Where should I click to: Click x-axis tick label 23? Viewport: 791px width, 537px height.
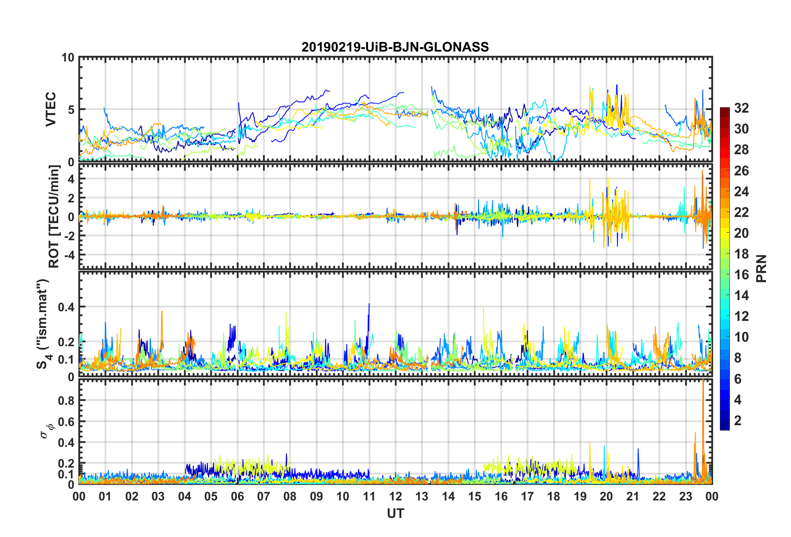tap(685, 496)
